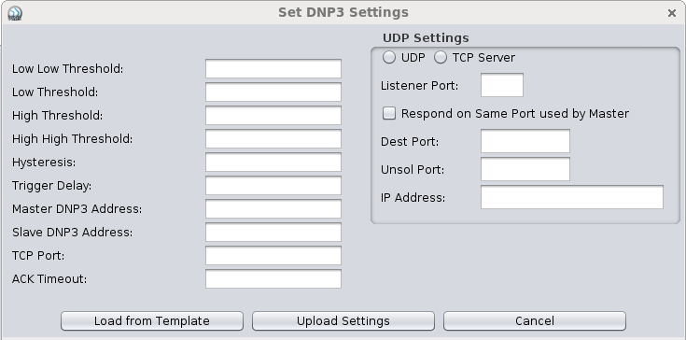Select the UDP radio button
This screenshot has height=340, width=686.
pyautogui.click(x=389, y=57)
